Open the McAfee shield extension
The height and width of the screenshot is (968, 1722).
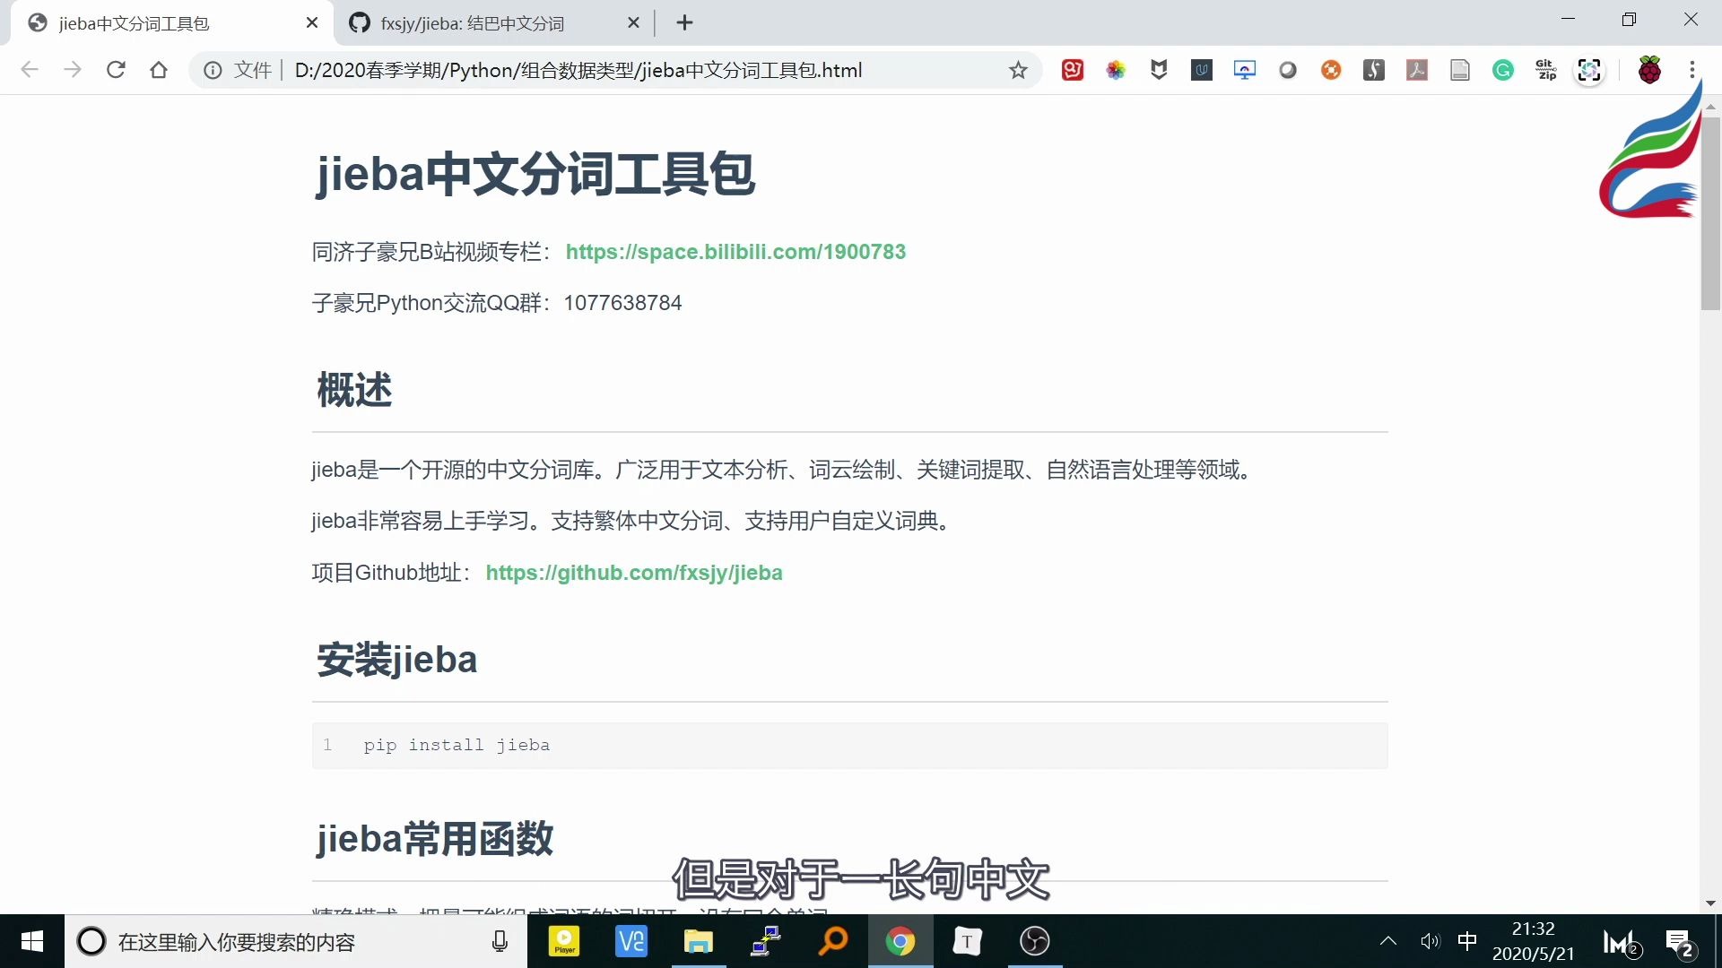point(1159,70)
